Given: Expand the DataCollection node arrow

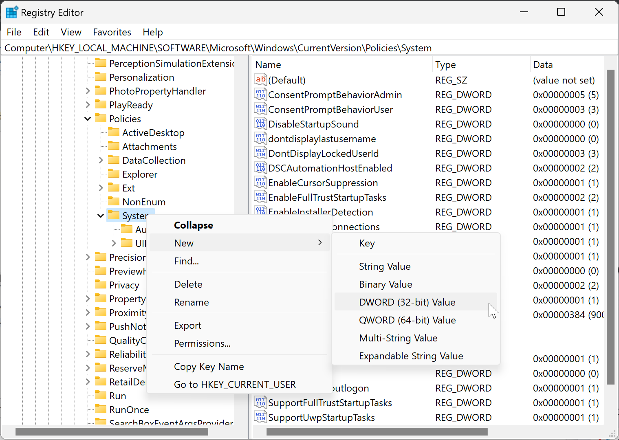Looking at the screenshot, I should coord(101,160).
